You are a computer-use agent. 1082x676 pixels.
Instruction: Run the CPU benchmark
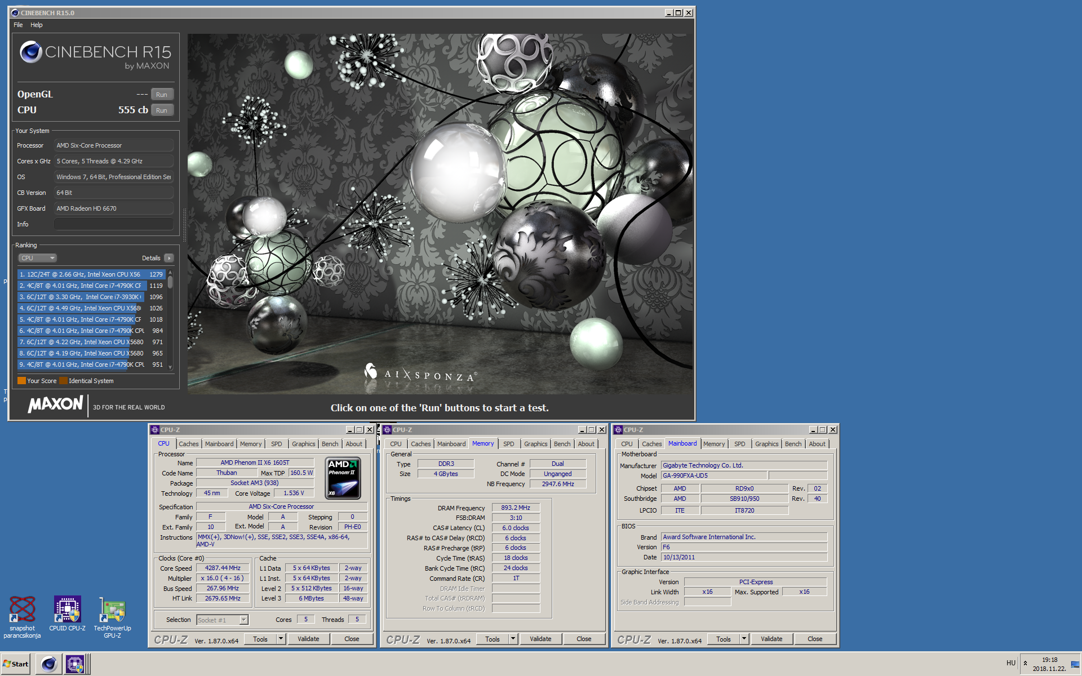click(162, 110)
